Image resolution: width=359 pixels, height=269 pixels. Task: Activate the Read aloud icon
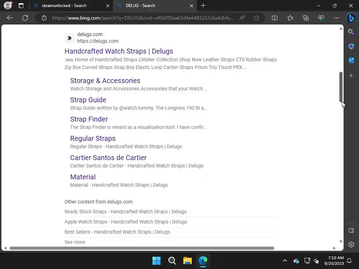[242, 18]
